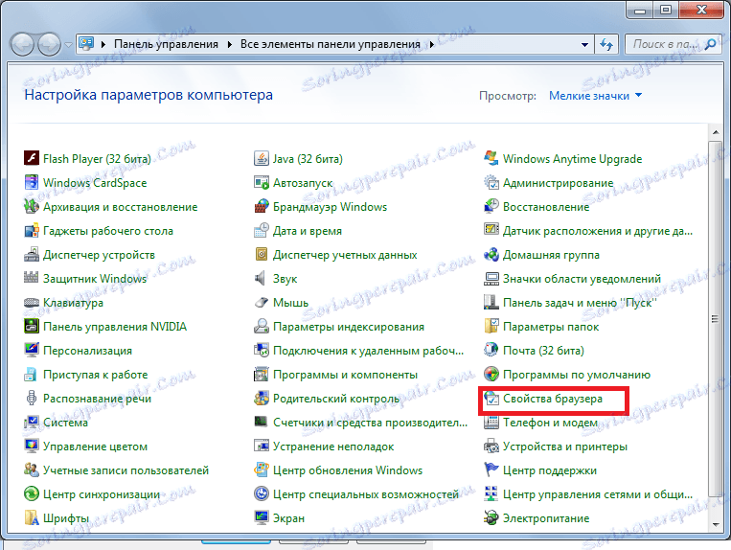
Task: Click the control panel icon in address bar
Action: [x=86, y=44]
